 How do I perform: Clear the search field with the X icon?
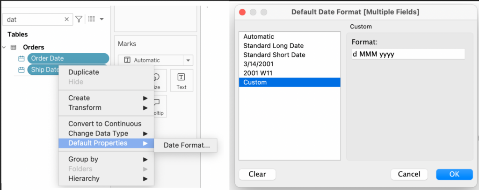67,19
